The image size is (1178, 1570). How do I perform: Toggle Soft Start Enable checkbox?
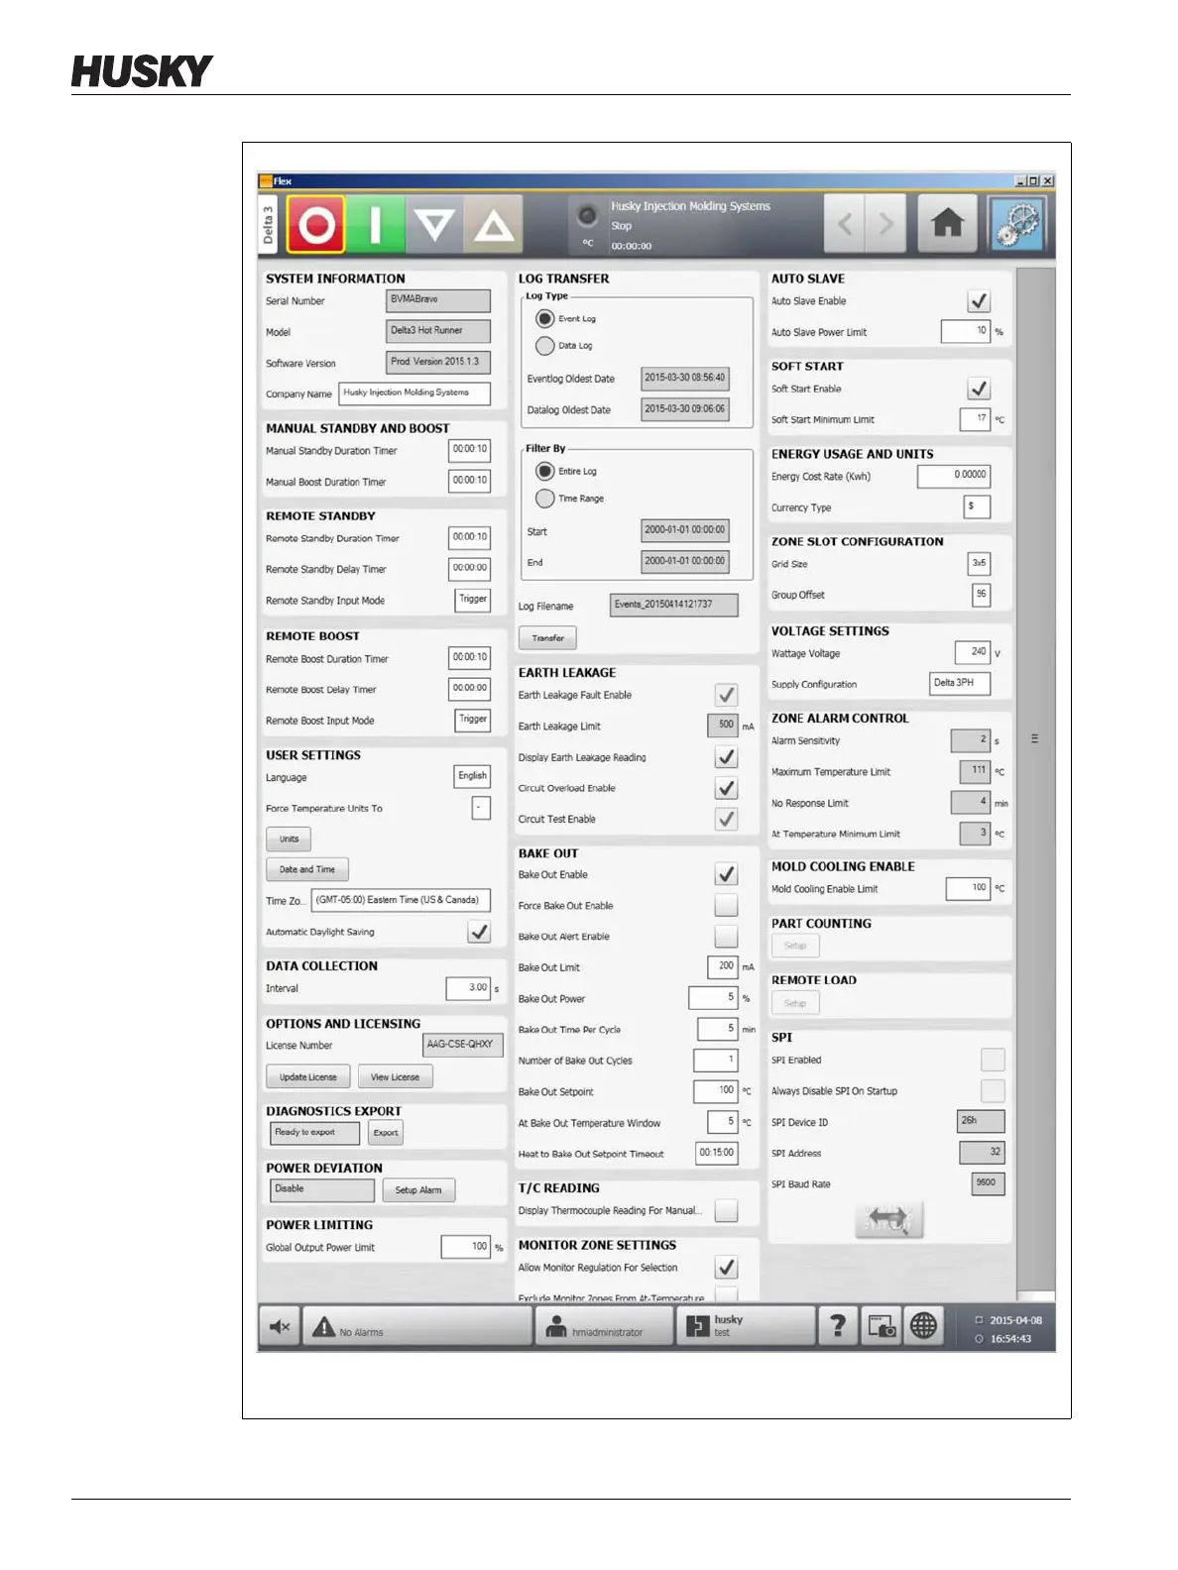point(979,389)
